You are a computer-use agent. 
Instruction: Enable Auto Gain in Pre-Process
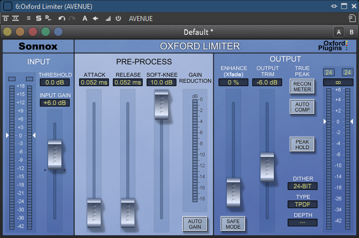pyautogui.click(x=194, y=223)
